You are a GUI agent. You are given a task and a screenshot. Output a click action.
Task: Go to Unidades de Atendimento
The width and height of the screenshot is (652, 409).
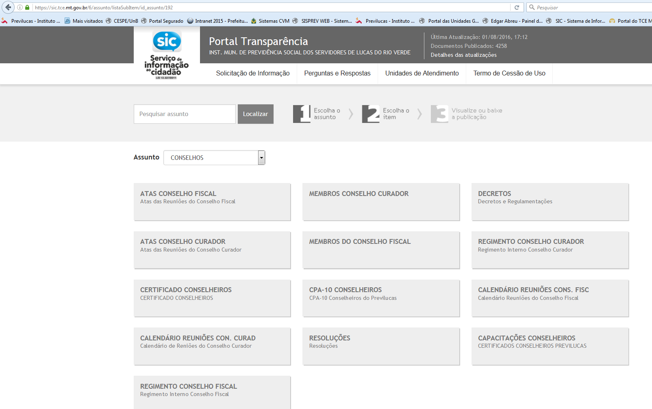[422, 73]
